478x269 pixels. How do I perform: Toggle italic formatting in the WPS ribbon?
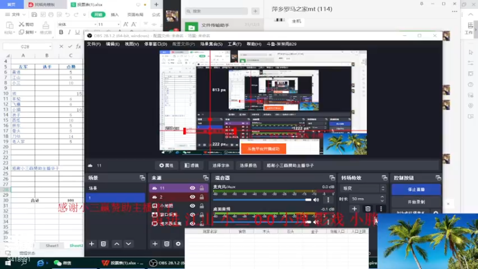pos(69,32)
